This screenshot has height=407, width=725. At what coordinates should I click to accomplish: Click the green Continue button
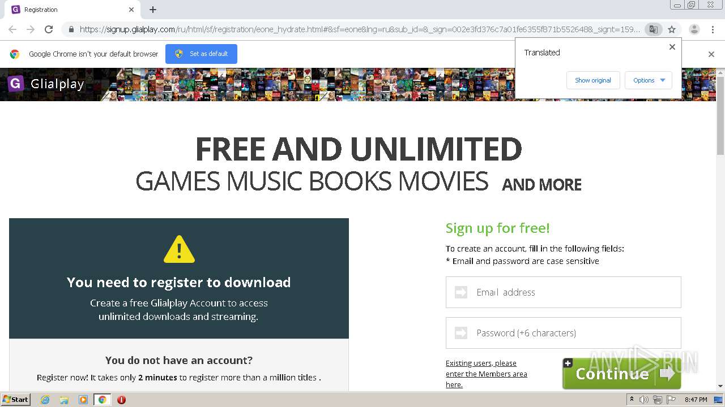[621, 373]
